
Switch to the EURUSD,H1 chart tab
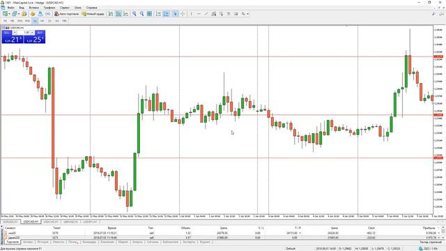click(10, 222)
